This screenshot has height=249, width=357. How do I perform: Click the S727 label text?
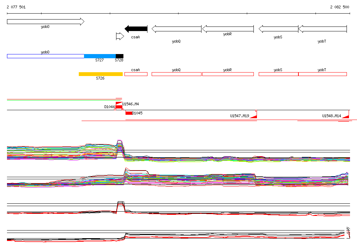pyautogui.click(x=99, y=60)
